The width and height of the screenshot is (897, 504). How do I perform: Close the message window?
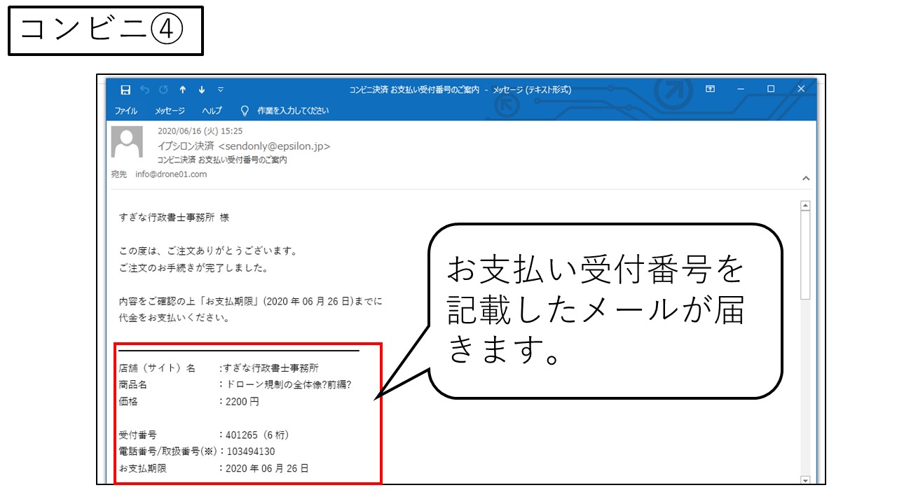(801, 89)
